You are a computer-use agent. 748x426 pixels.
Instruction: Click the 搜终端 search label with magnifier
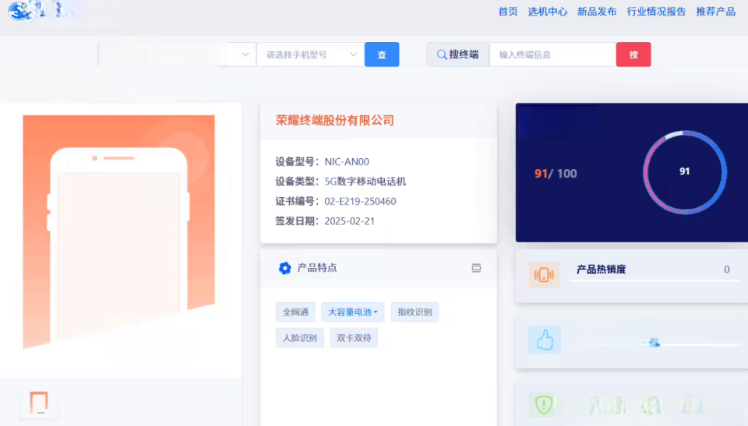click(457, 55)
